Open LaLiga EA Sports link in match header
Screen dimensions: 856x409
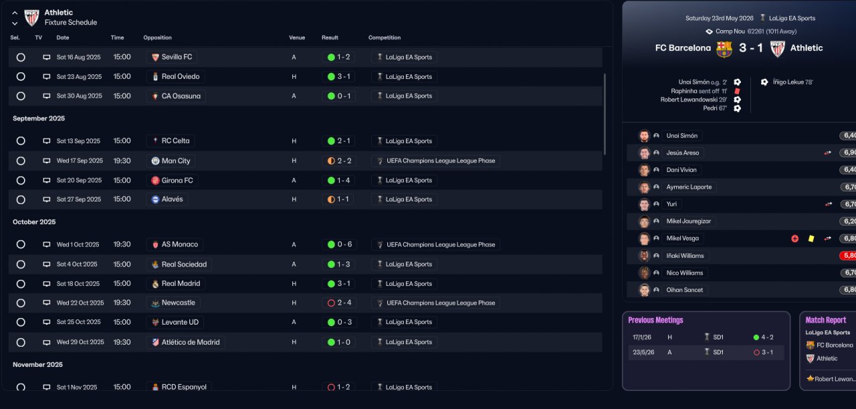coord(792,19)
